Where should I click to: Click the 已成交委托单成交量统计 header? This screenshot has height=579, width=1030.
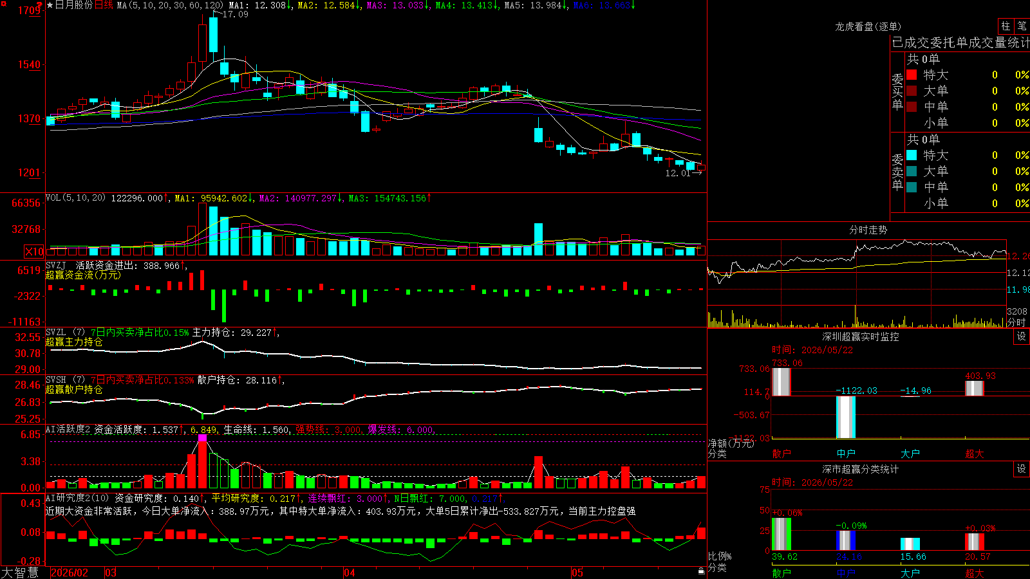click(960, 42)
